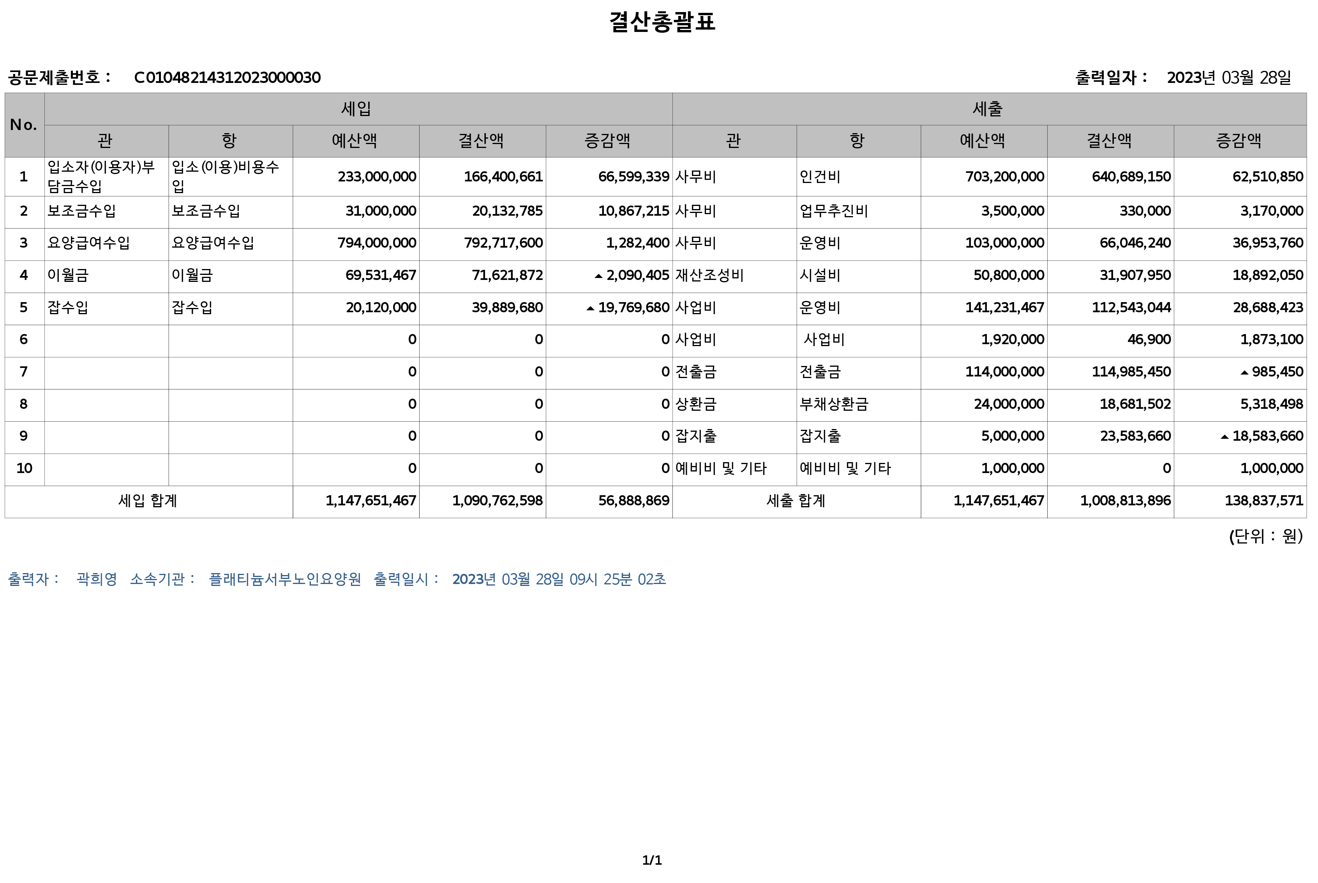This screenshot has width=1318, height=883.
Task: Select the 부채상환금 cell
Action: pyautogui.click(x=834, y=405)
